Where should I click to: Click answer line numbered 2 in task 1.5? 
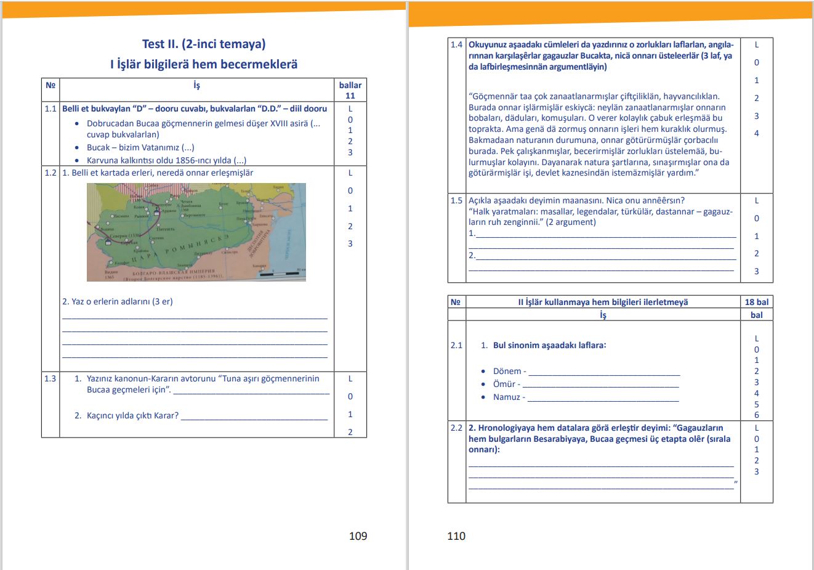tap(605, 258)
